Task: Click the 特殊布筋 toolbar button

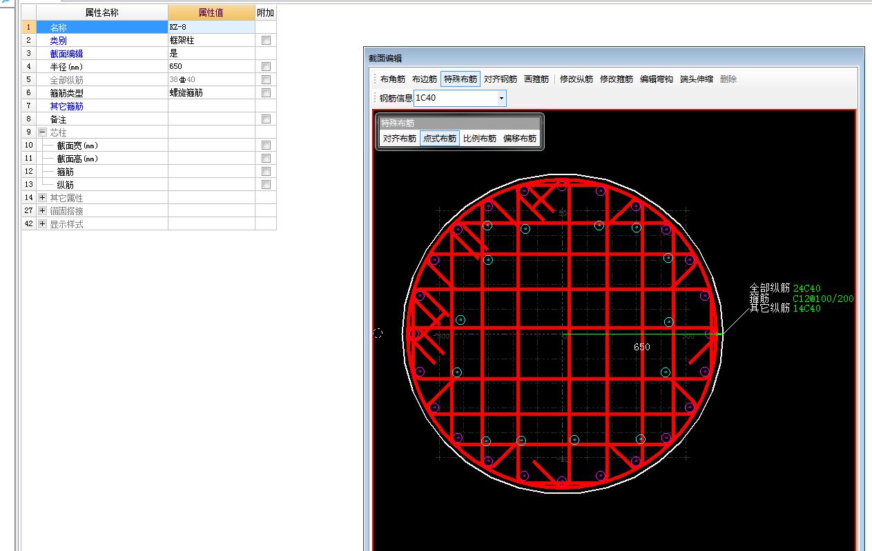Action: (x=461, y=79)
